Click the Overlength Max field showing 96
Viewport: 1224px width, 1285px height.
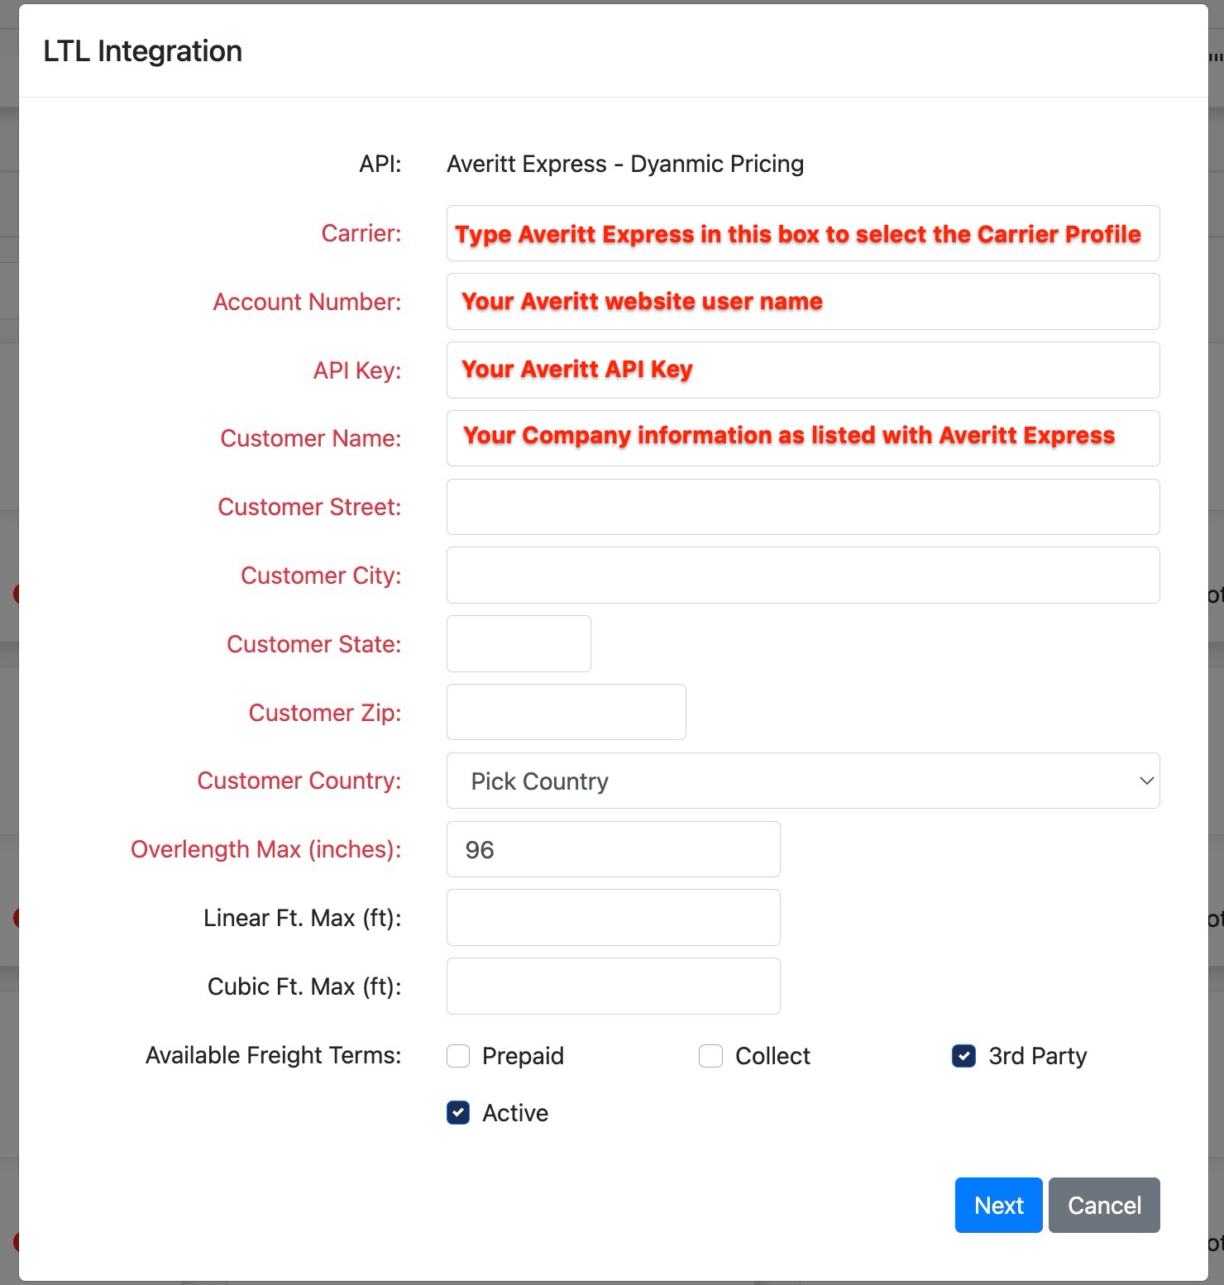coord(614,849)
